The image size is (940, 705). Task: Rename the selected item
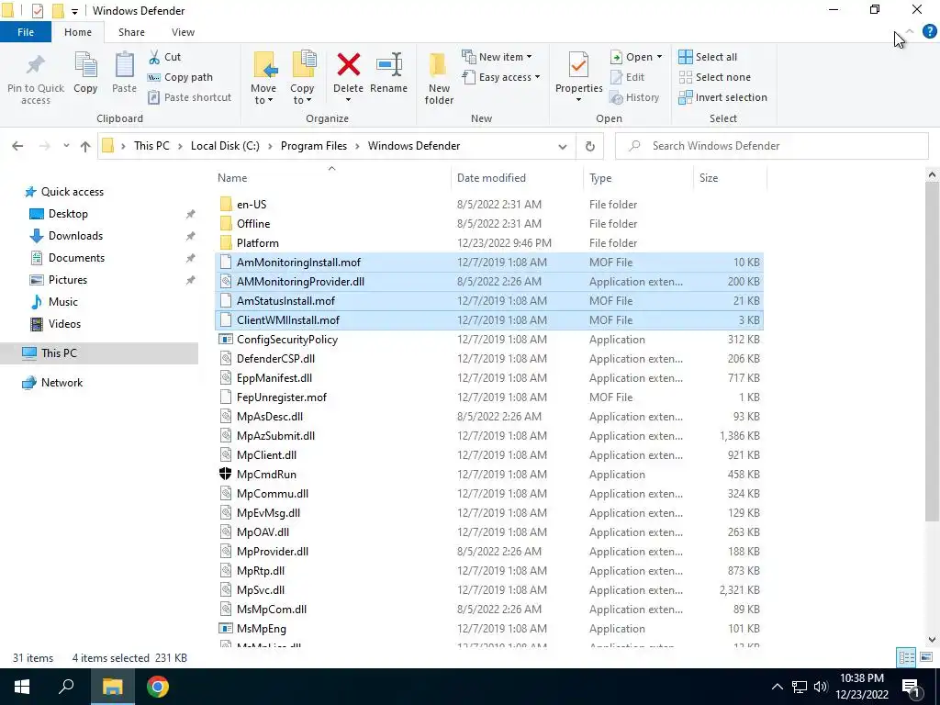[x=388, y=73]
